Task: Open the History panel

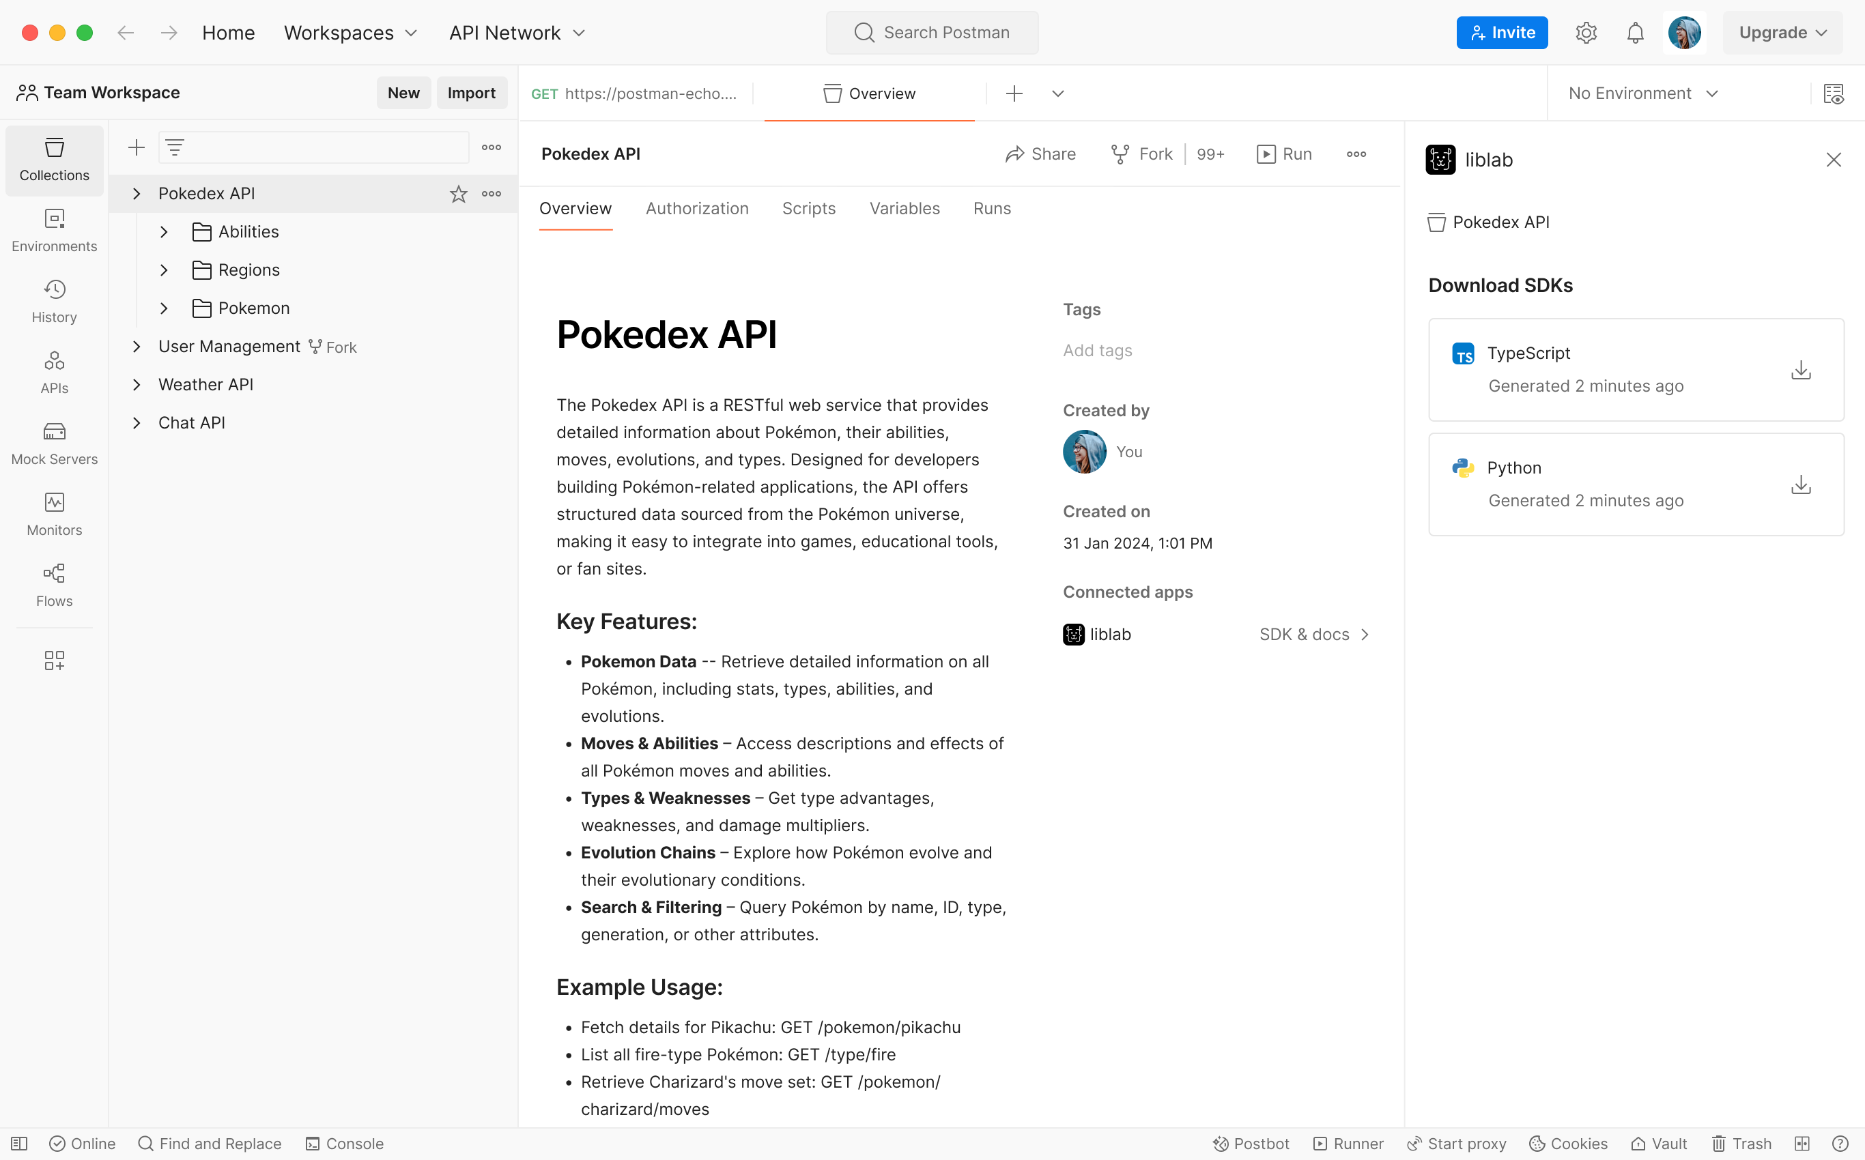Action: click(53, 299)
